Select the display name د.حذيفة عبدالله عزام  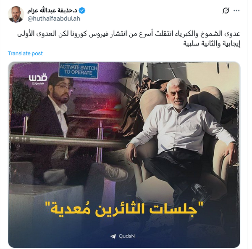(x=52, y=11)
